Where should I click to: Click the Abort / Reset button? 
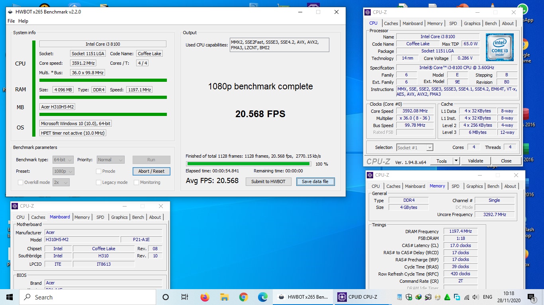151,171
